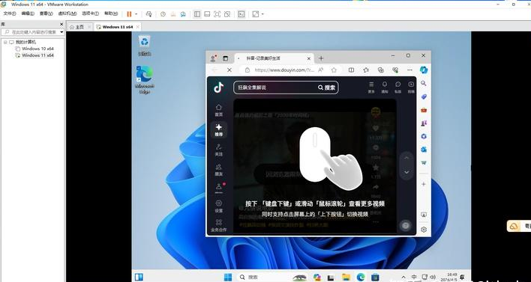Switch to next video with down arrow
The width and height of the screenshot is (531, 282).
[x=406, y=172]
